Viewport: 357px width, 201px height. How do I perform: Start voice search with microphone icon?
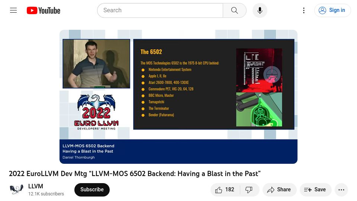pyautogui.click(x=260, y=10)
